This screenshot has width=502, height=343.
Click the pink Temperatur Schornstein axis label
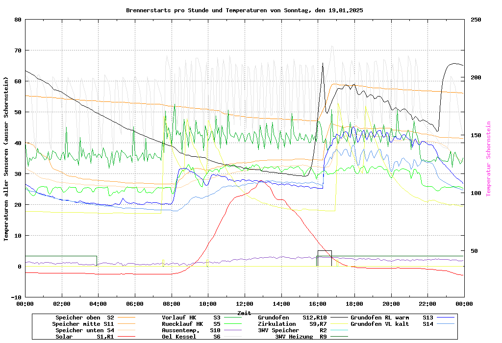pos(488,159)
